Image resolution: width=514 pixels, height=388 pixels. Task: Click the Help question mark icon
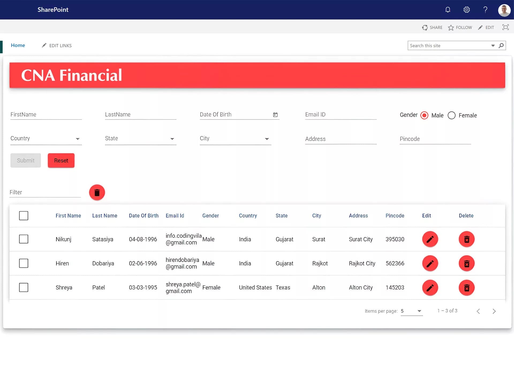pyautogui.click(x=485, y=10)
